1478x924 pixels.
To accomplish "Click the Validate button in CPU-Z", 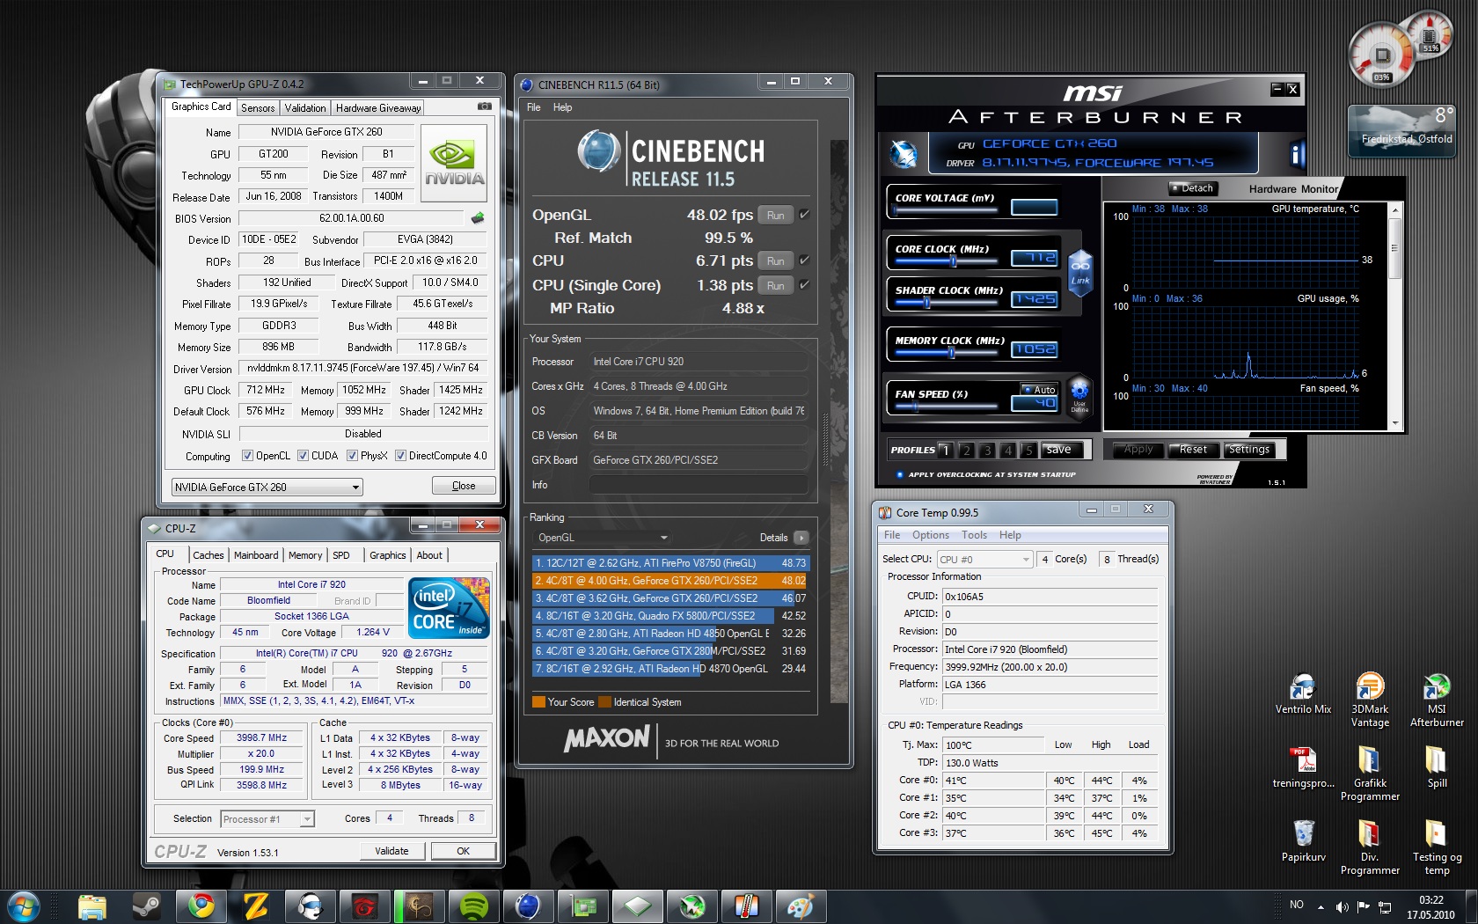I will click(x=391, y=851).
